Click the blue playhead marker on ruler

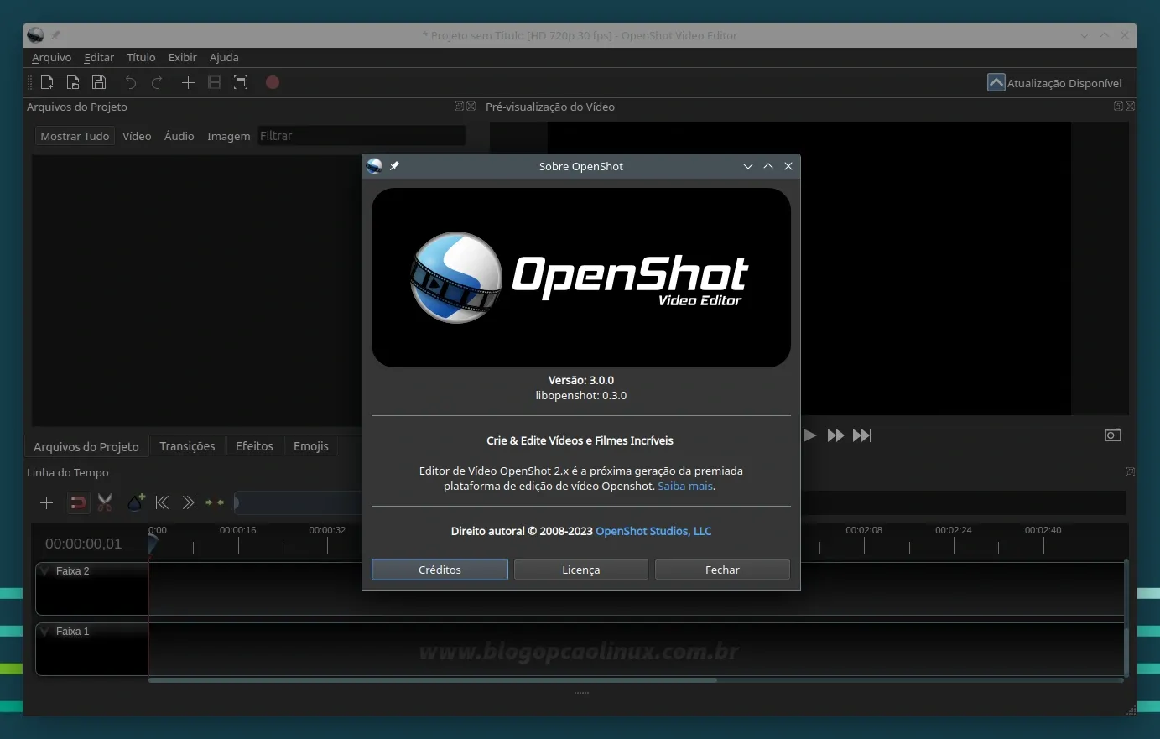pos(152,544)
